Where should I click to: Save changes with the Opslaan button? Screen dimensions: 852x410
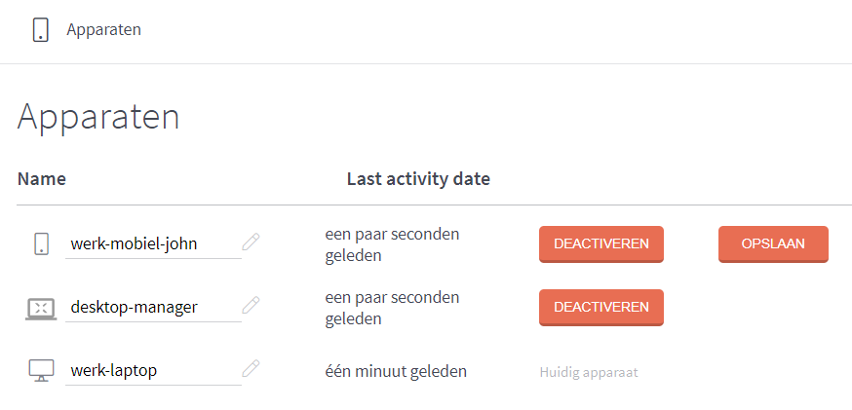pos(773,243)
